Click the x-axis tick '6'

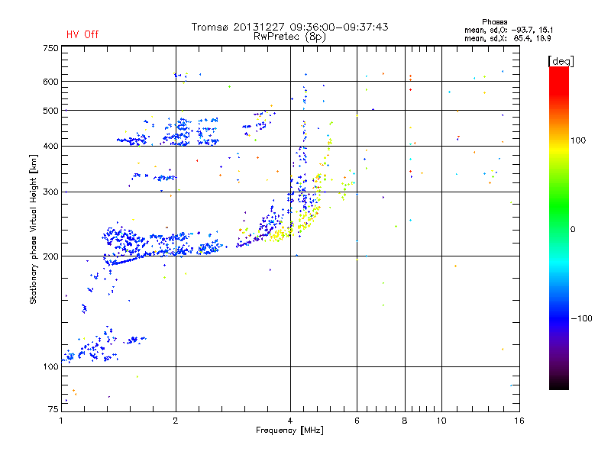[x=357, y=421]
